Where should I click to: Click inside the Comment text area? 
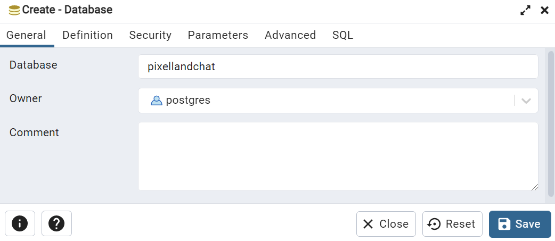338,156
